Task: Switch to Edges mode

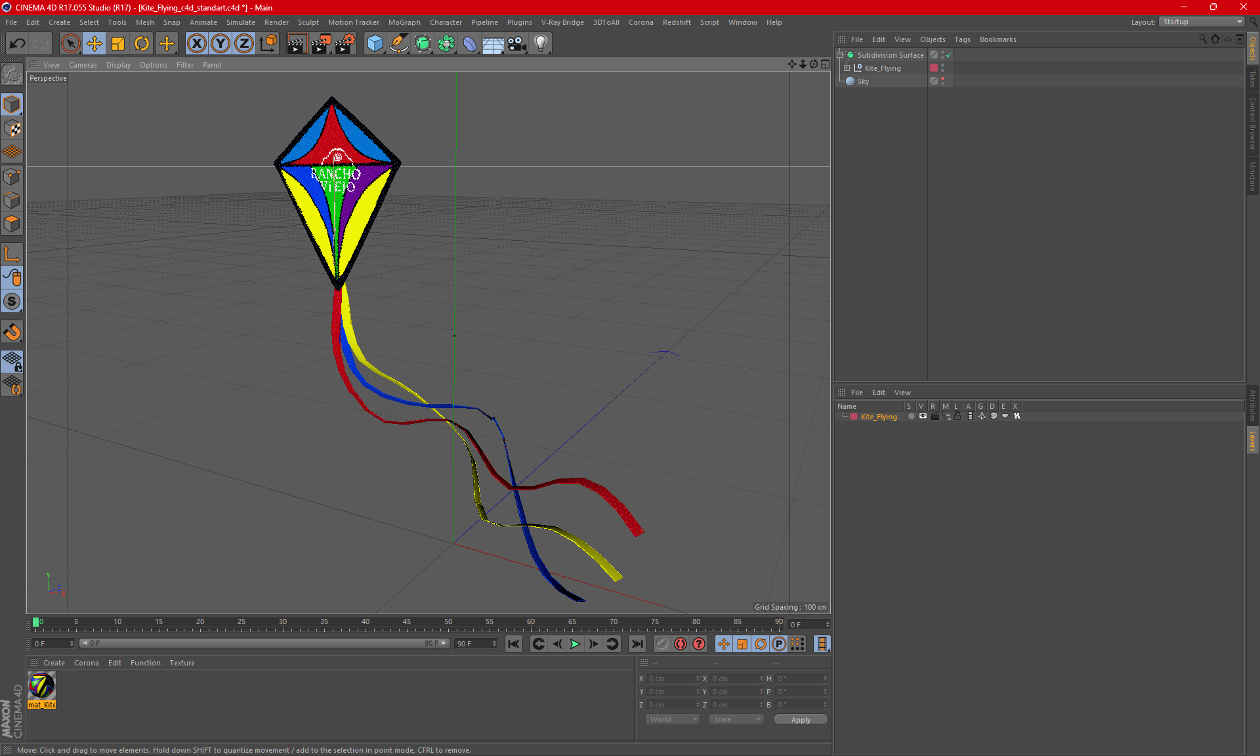Action: 12,200
